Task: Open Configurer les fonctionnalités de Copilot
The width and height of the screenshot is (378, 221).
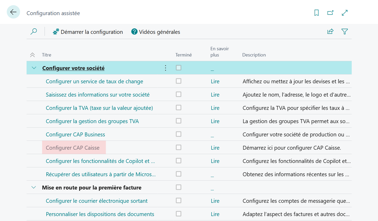Action: pyautogui.click(x=100, y=161)
